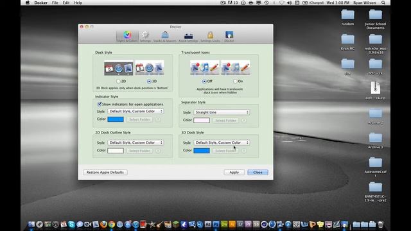Launch Premiere Pro (Pr) from Dock
The height and width of the screenshot is (231, 411).
(x=248, y=224)
